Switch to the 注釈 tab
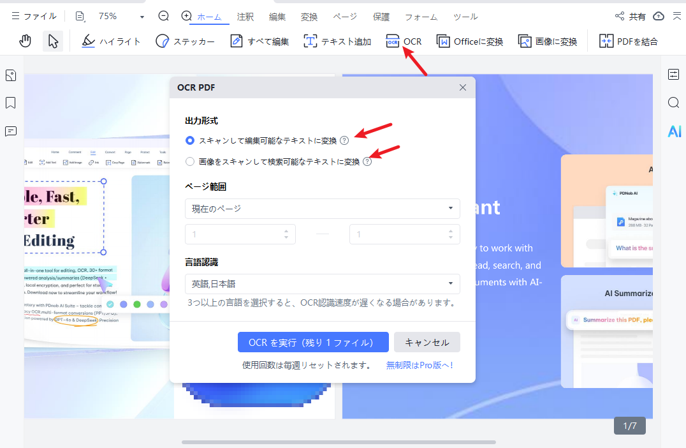686x448 pixels. (245, 17)
